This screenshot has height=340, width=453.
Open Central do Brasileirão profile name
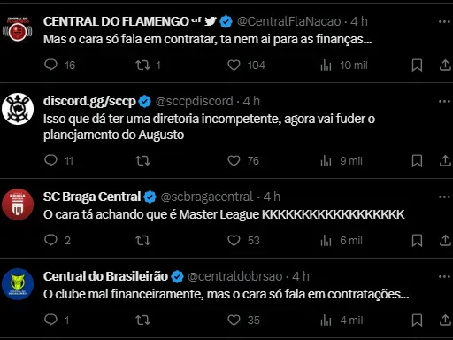click(105, 276)
